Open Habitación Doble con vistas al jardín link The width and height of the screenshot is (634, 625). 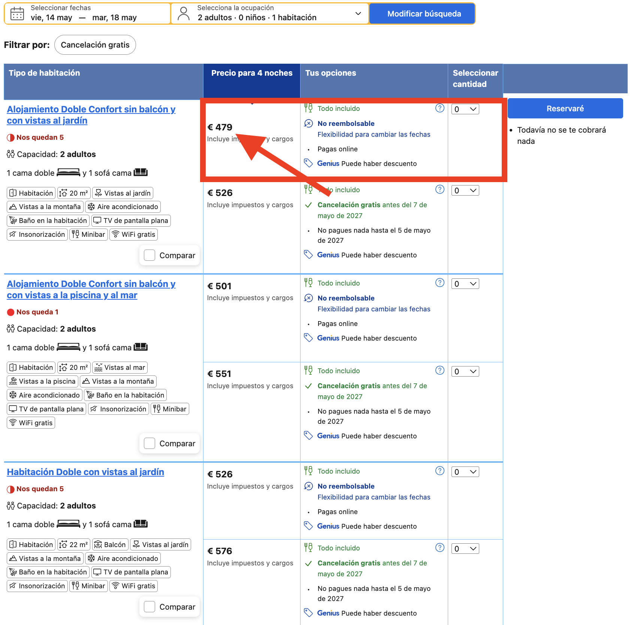85,472
